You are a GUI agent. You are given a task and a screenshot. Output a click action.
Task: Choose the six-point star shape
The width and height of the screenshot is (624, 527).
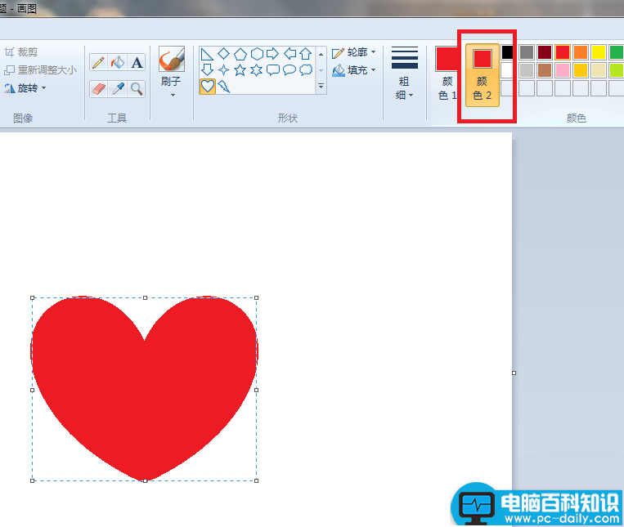pyautogui.click(x=256, y=70)
